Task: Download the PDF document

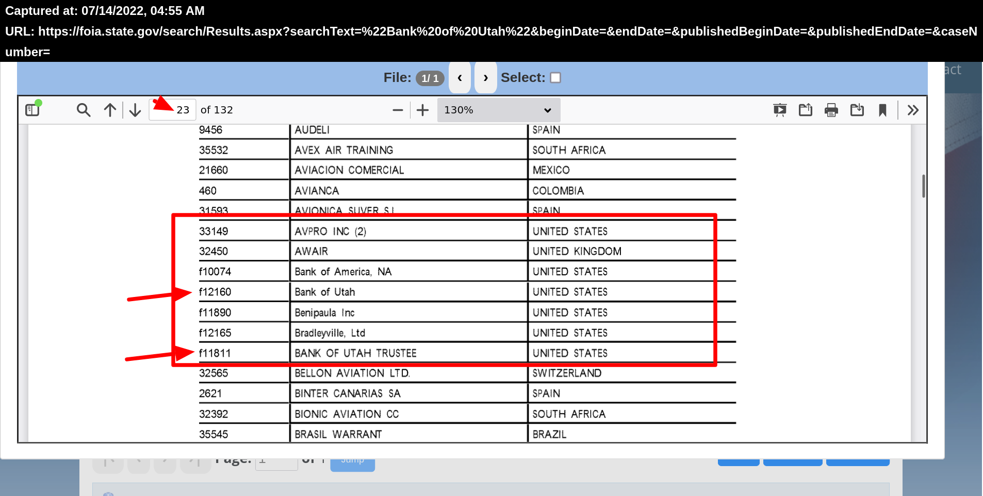Action: [x=857, y=110]
